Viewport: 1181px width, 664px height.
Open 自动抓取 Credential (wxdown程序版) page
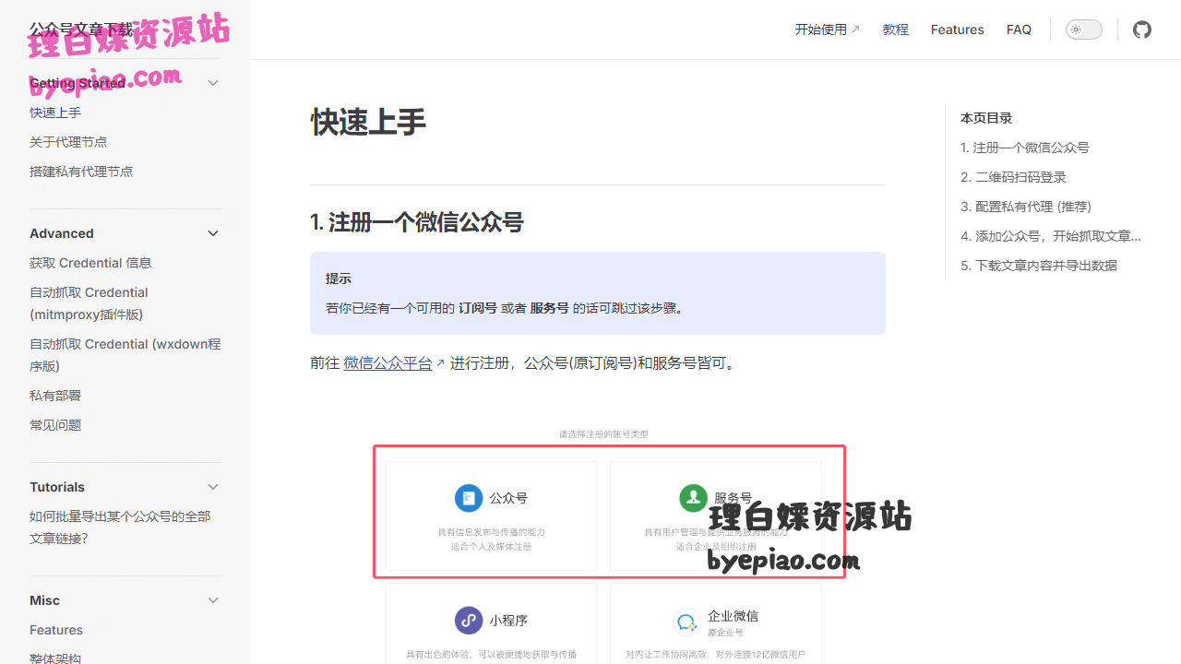pyautogui.click(x=125, y=355)
